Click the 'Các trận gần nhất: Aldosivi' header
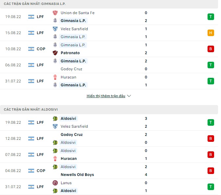Viewport: 221px width, 195px height. pos(31,109)
